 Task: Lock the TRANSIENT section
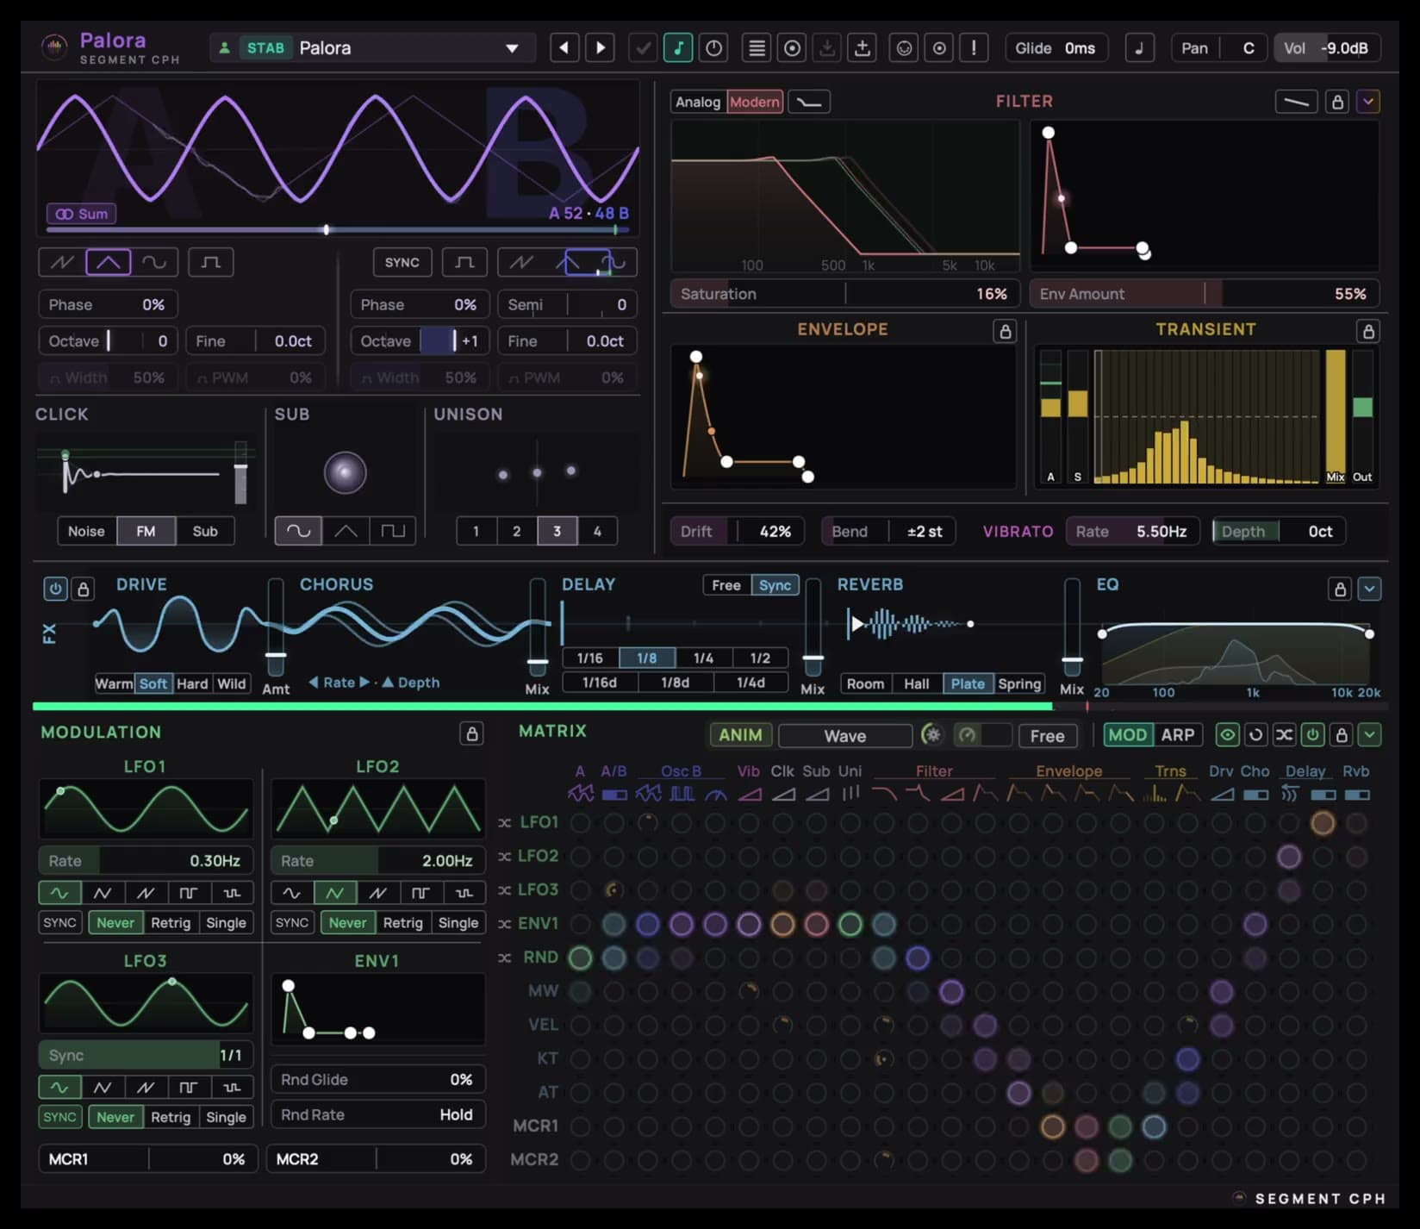tap(1367, 331)
